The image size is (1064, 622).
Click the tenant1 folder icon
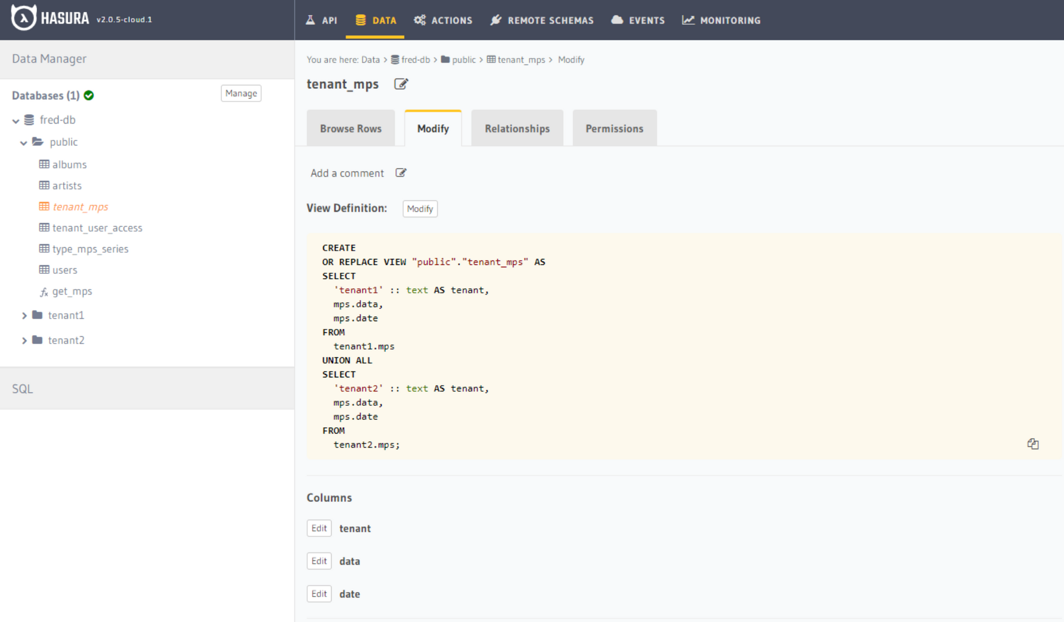[x=37, y=315]
